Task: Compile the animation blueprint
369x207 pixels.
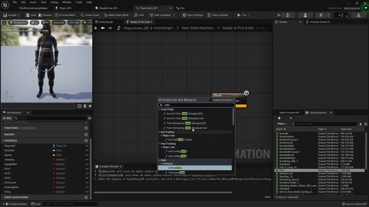Action: click(10, 15)
